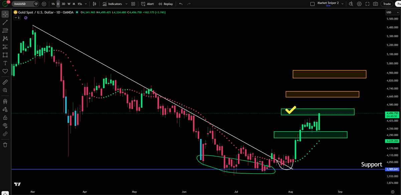
Task: Click the XAUUSD symbol search box
Action: click(x=25, y=4)
